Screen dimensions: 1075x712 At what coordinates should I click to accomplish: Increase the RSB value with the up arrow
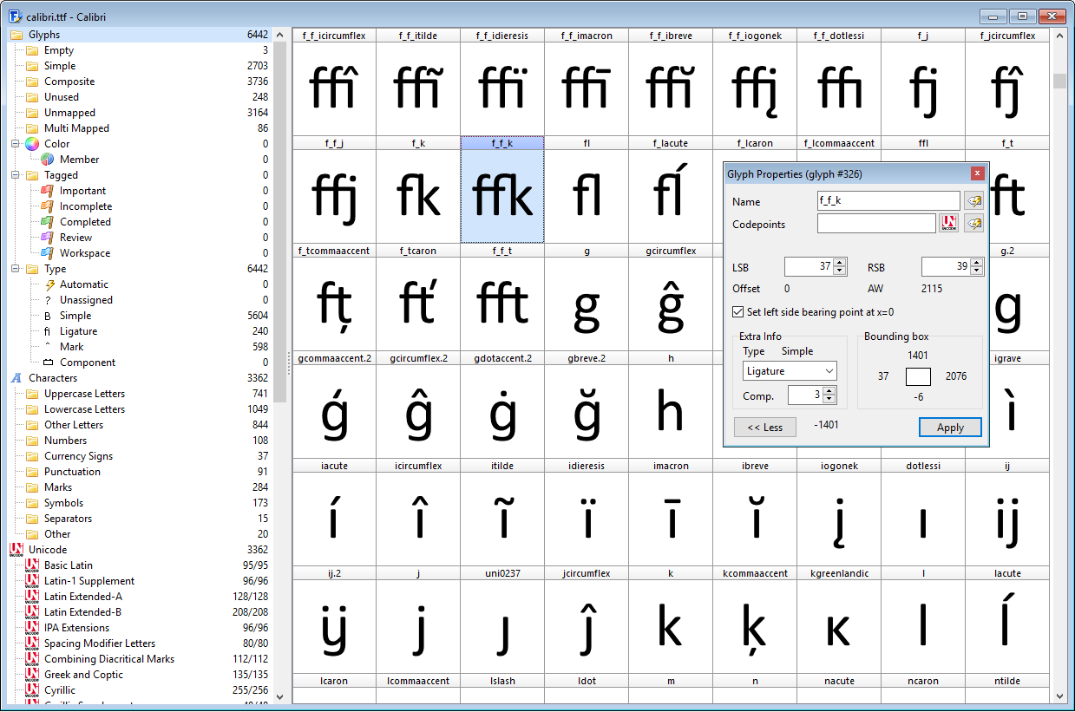point(976,262)
